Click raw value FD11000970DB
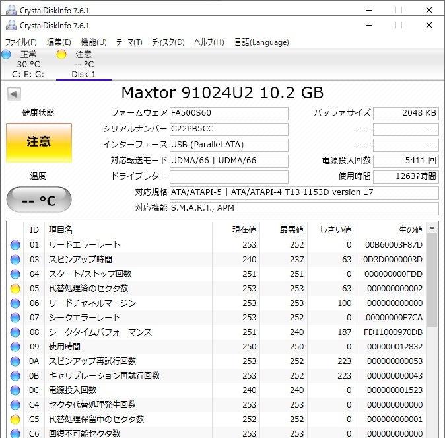This screenshot has height=438, width=445. coord(393,332)
